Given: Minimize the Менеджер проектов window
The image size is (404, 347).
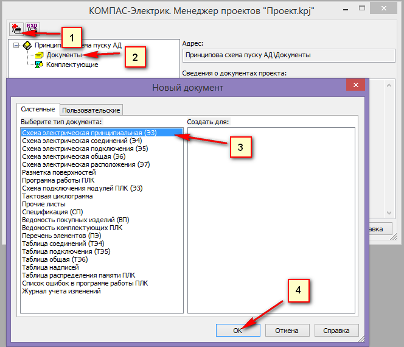Looking at the screenshot, I should point(346,9).
